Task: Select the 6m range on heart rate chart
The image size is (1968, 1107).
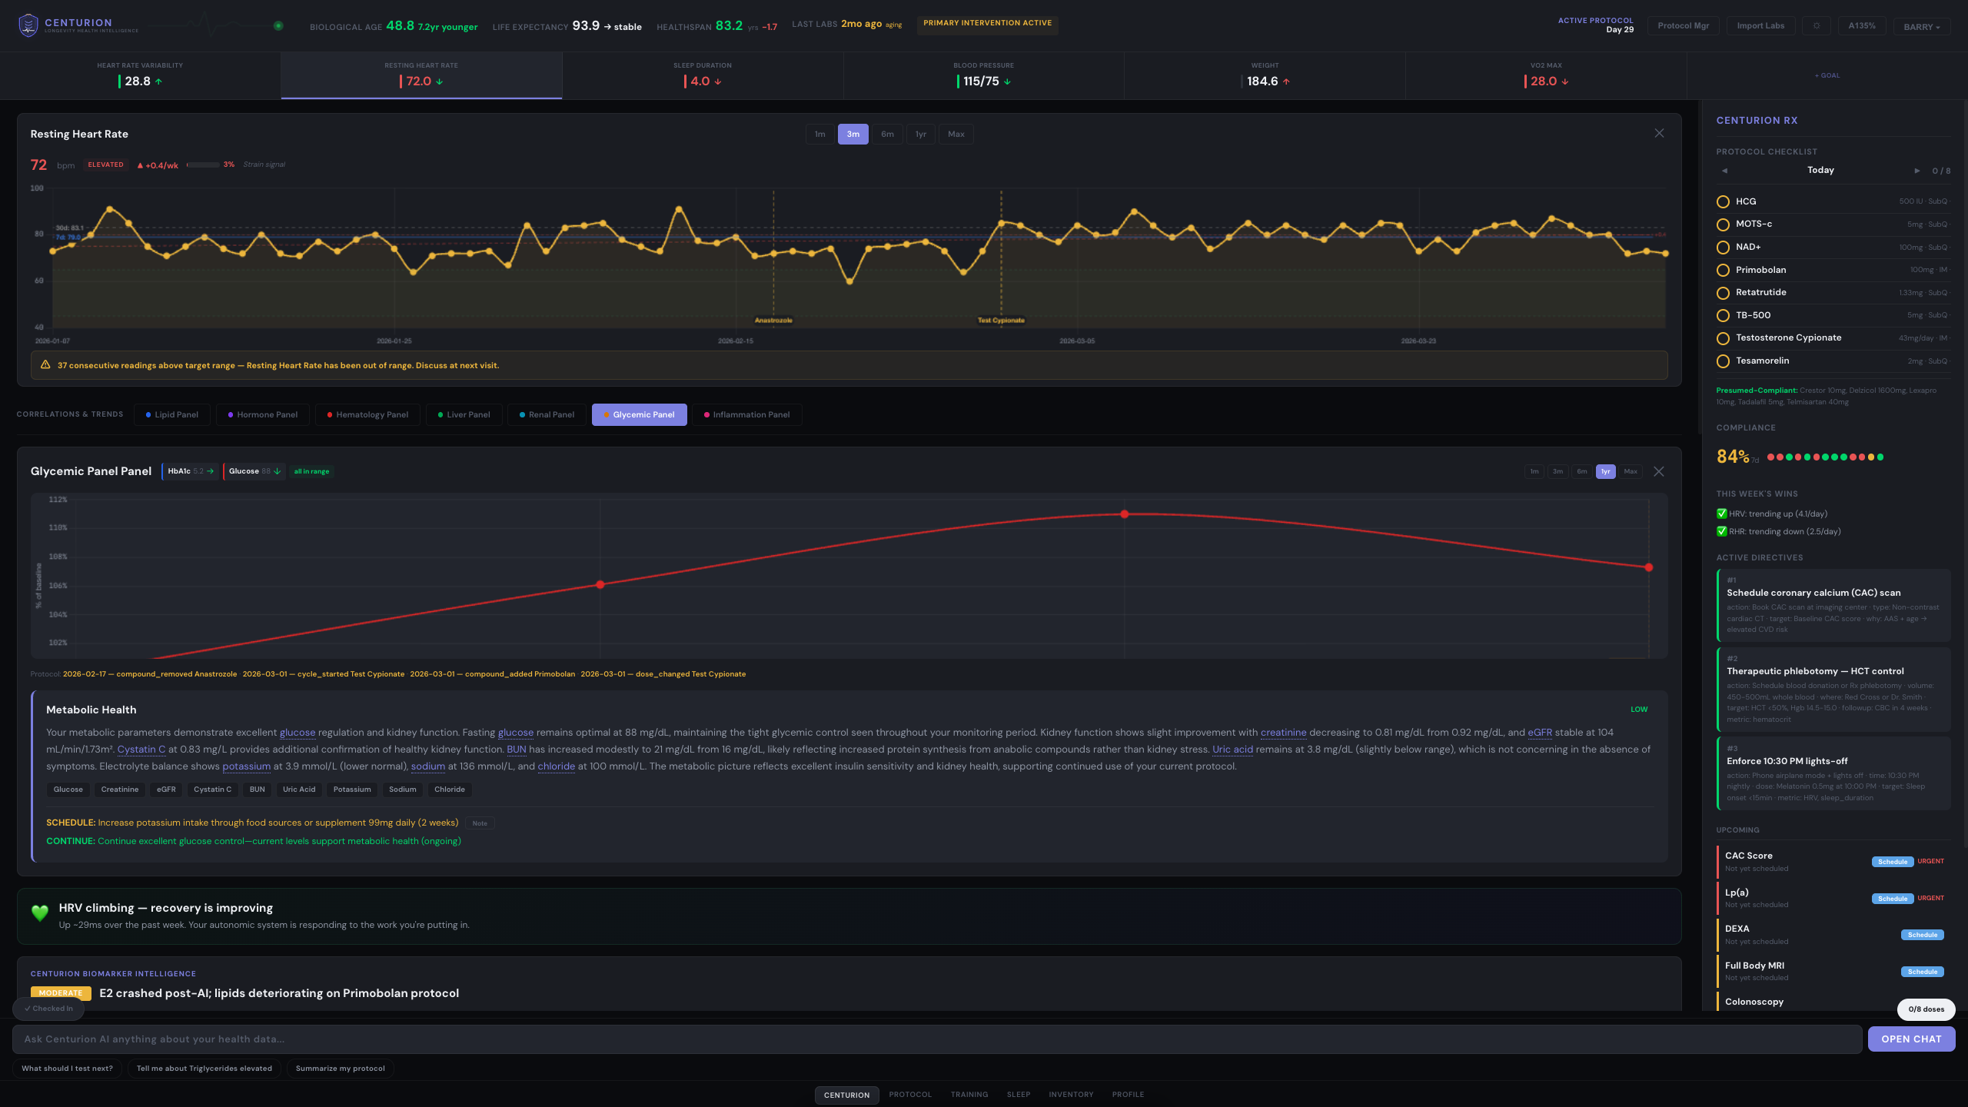Action: (x=887, y=135)
